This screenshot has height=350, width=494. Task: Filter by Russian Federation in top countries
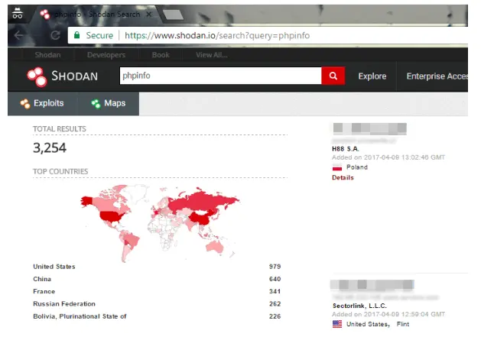coord(64,303)
